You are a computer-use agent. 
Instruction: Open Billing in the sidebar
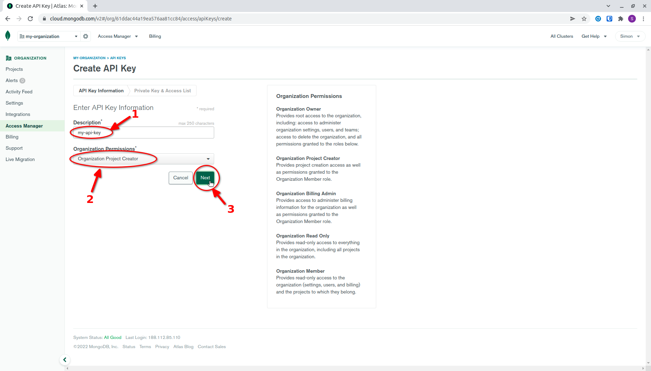point(12,137)
